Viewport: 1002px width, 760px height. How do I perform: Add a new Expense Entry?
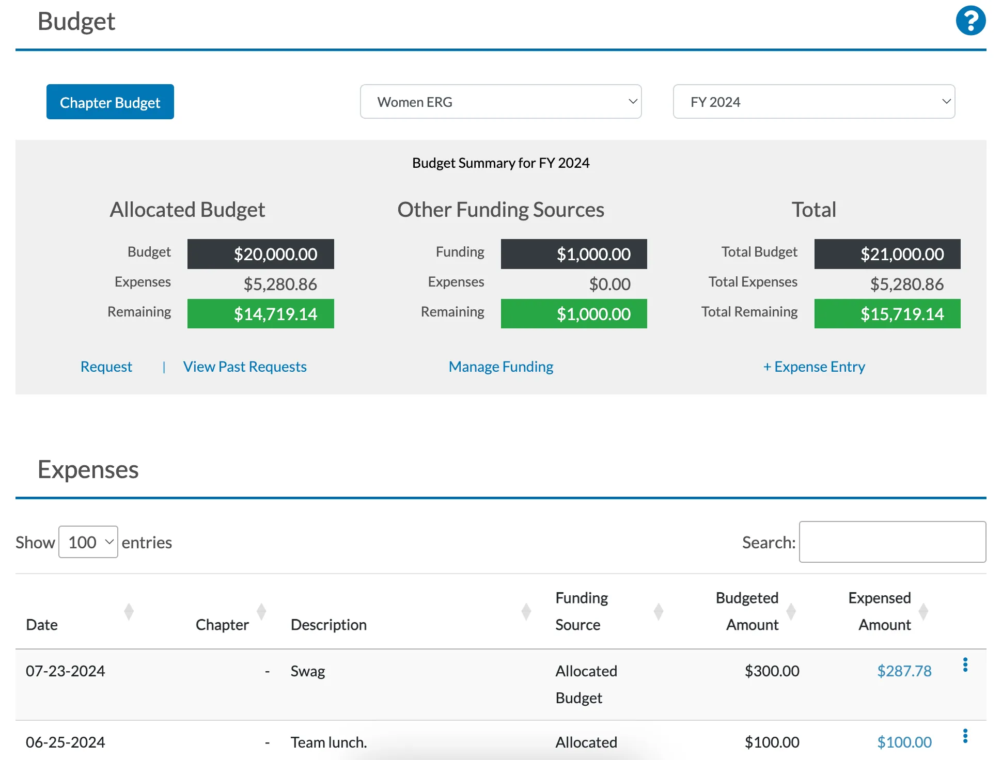tap(814, 367)
